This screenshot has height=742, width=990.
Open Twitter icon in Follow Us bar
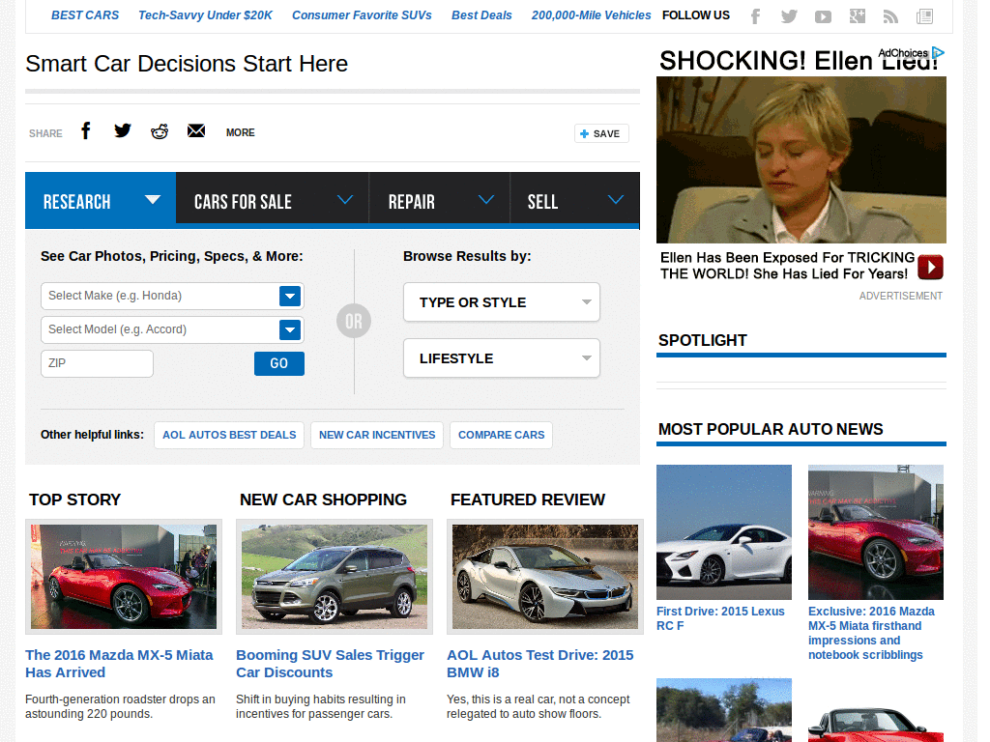pos(789,16)
